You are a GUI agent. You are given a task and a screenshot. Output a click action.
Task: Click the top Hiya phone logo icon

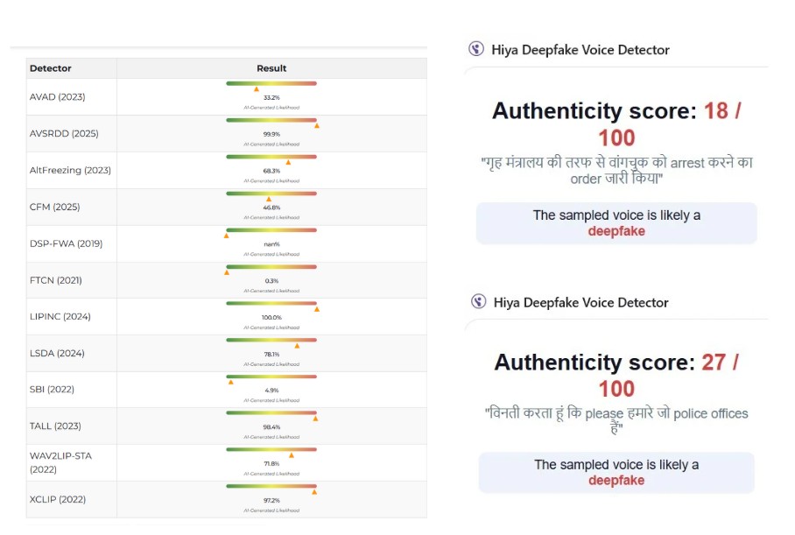tap(476, 49)
